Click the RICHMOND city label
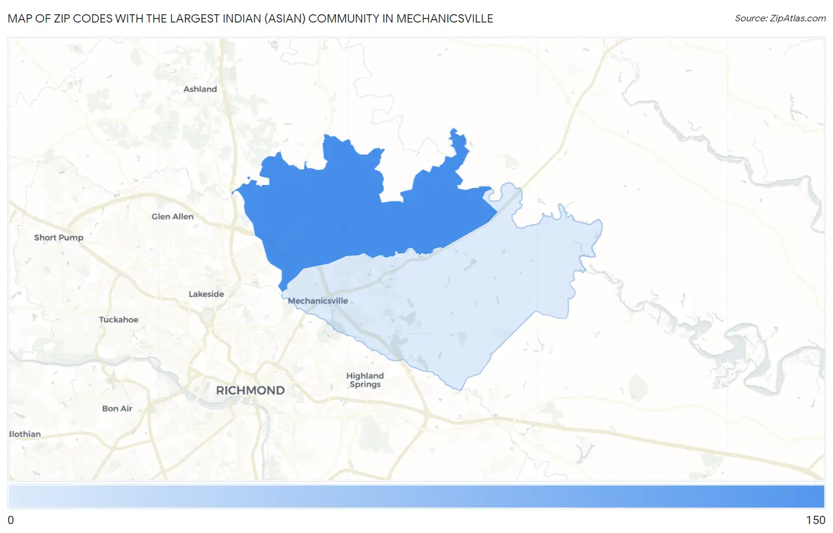Image resolution: width=833 pixels, height=533 pixels. tap(250, 390)
